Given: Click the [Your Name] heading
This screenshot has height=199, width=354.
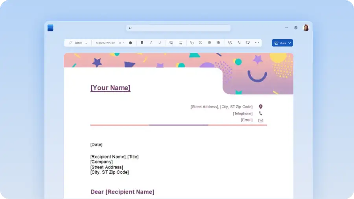Looking at the screenshot, I should pyautogui.click(x=111, y=88).
